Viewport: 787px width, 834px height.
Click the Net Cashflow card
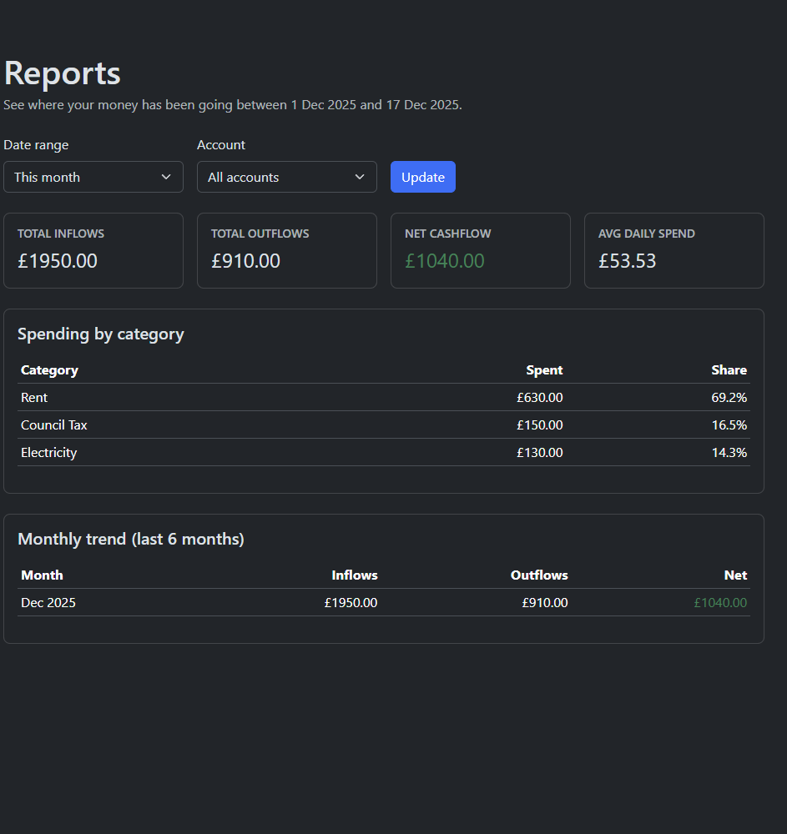pos(480,250)
